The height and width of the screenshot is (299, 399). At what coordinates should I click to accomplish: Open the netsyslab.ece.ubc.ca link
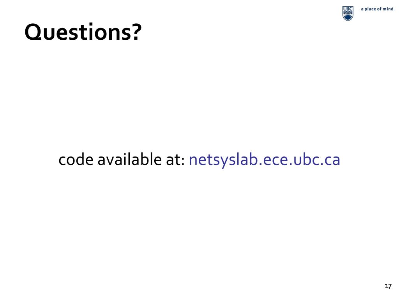click(x=264, y=160)
